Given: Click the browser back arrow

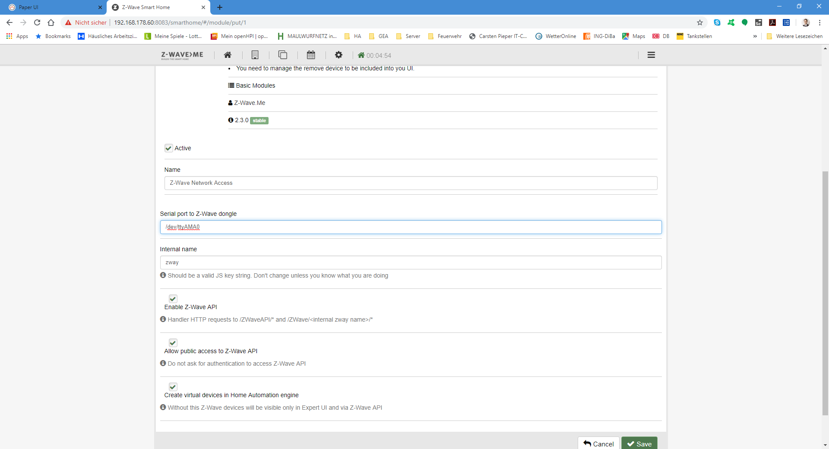Looking at the screenshot, I should pos(9,22).
